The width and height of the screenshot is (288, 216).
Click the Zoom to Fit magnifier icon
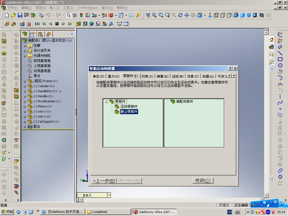tap(154, 15)
